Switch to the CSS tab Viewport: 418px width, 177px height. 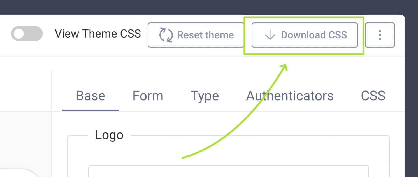373,96
